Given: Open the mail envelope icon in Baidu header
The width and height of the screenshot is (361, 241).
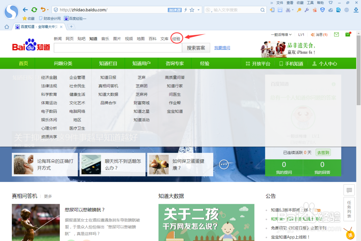Looking at the screenshot, I should click(x=336, y=35).
